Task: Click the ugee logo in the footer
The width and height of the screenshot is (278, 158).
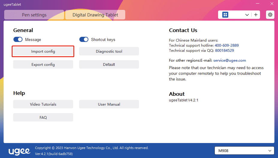Action: (x=19, y=151)
